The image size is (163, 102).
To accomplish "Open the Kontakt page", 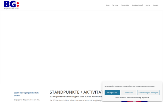I will point(155,5).
